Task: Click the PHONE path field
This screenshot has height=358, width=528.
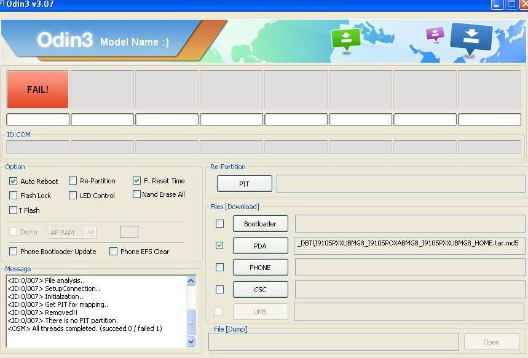Action: coord(410,268)
